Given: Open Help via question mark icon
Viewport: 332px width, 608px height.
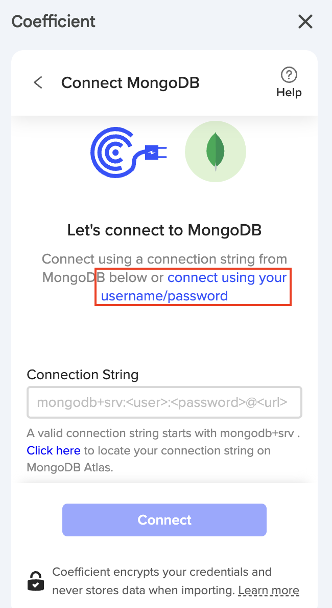Looking at the screenshot, I should pyautogui.click(x=289, y=75).
